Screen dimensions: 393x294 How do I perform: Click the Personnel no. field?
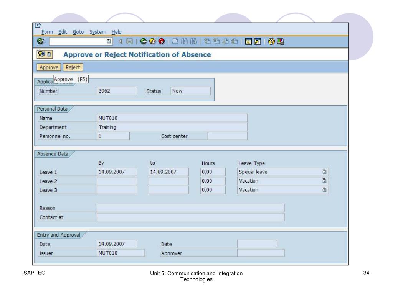(113, 136)
